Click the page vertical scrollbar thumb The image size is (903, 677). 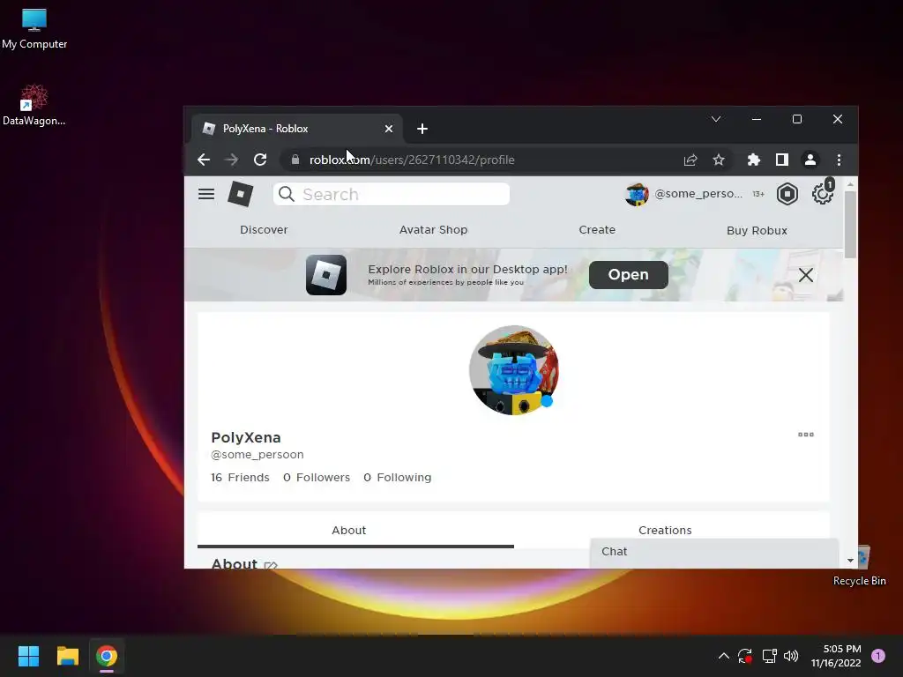coord(849,225)
